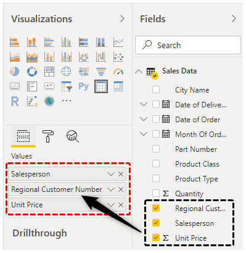Select the line and clustered column chart
The width and height of the screenshot is (246, 253).
[67, 57]
